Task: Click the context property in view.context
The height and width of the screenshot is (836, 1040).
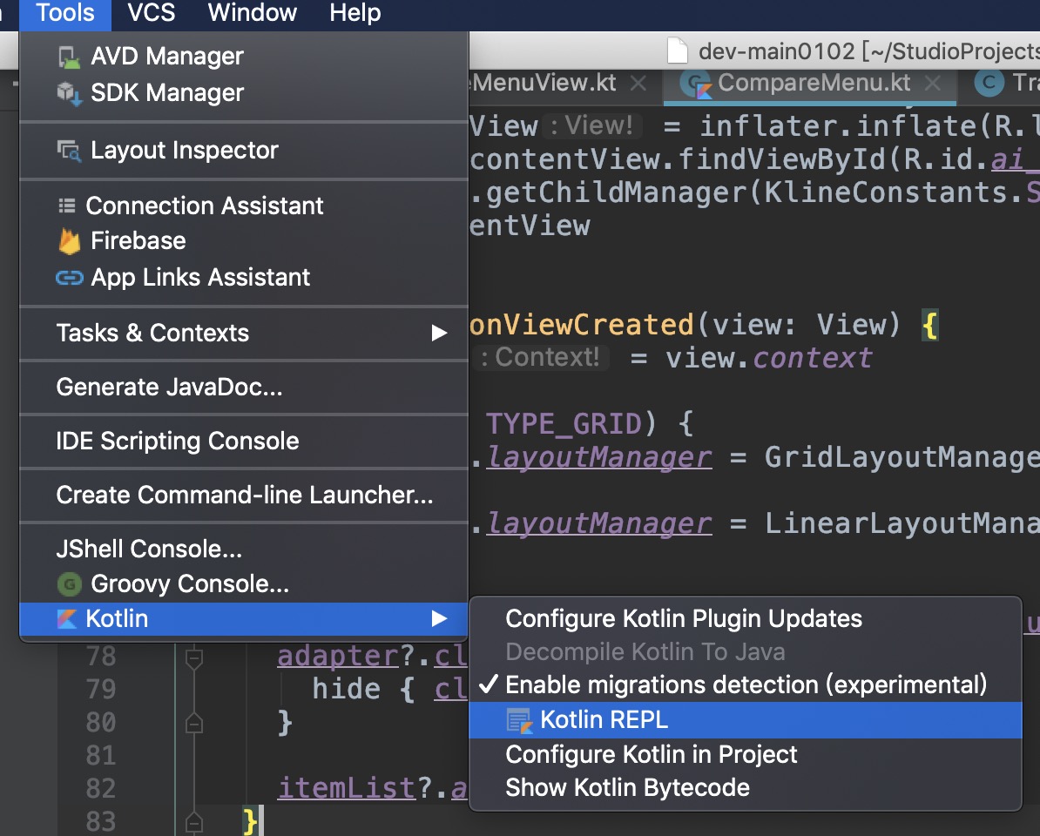Action: [813, 359]
